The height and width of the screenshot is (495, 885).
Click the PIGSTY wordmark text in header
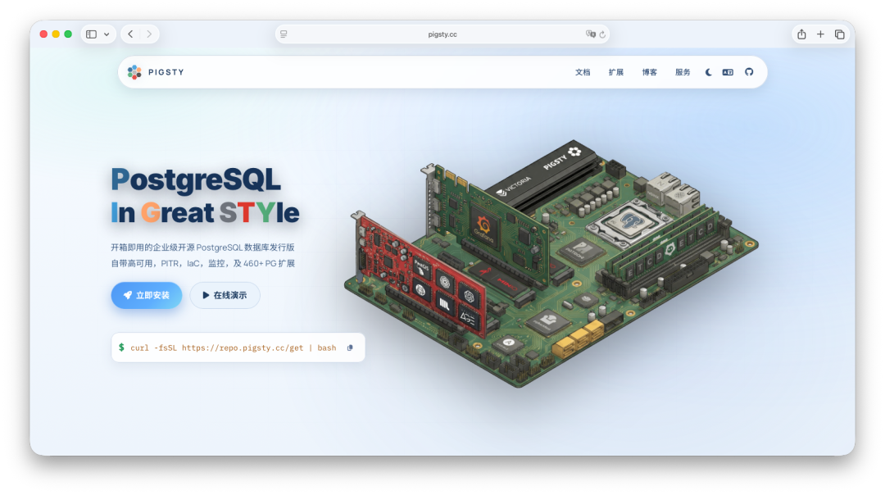point(166,72)
